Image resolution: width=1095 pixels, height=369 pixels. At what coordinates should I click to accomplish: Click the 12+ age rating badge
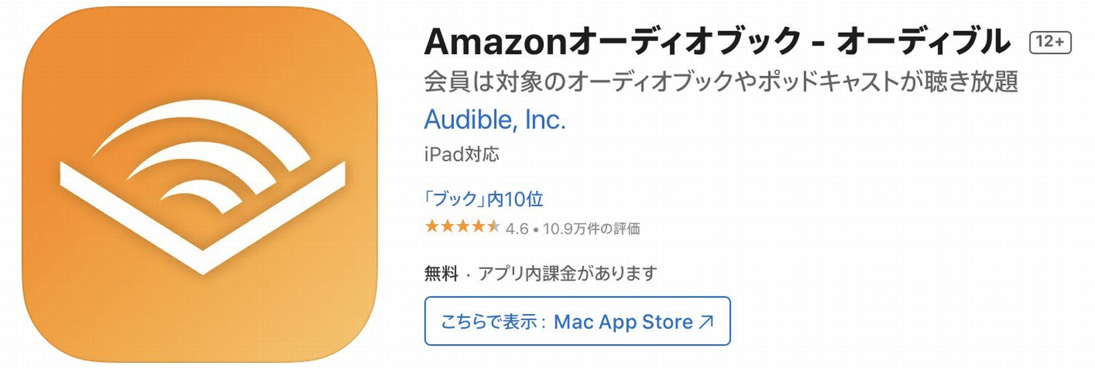tap(1050, 42)
